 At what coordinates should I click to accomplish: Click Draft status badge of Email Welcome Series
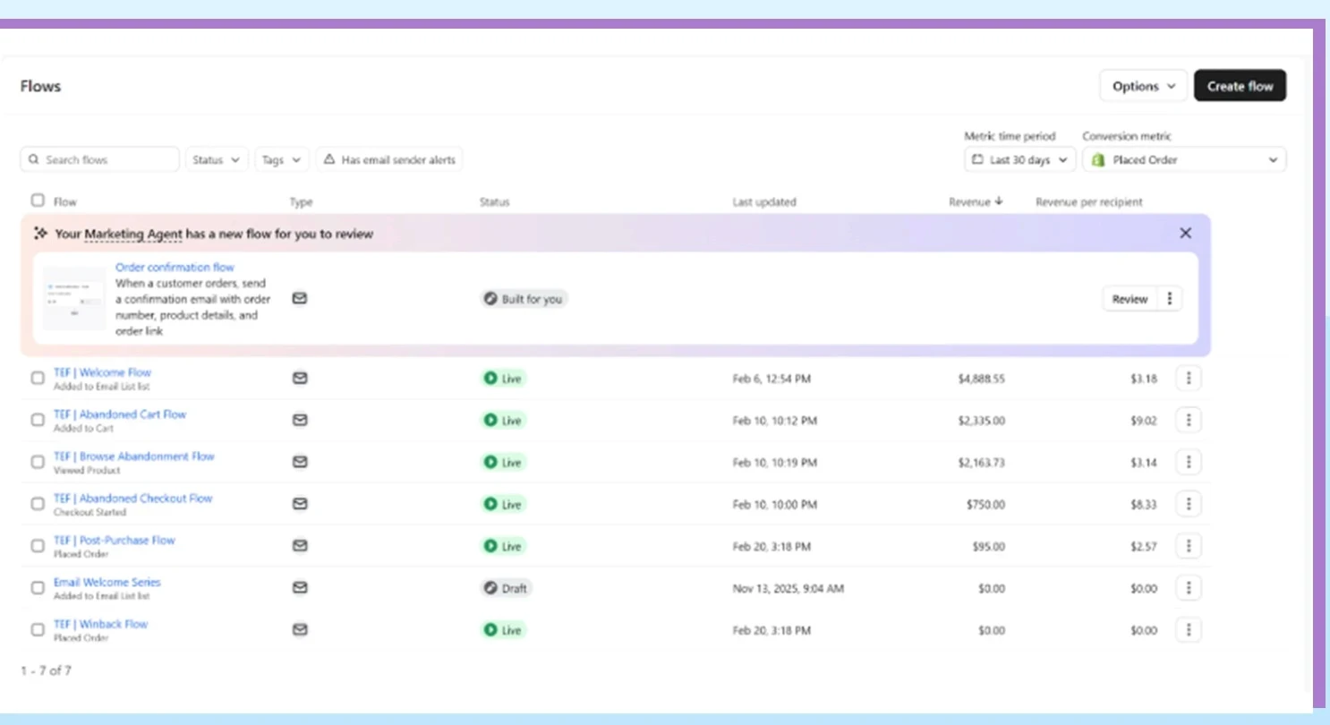[x=506, y=588]
